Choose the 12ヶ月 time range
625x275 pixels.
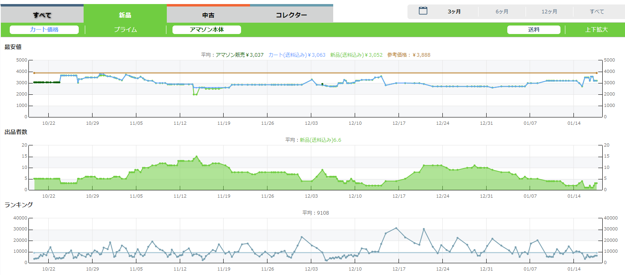pyautogui.click(x=549, y=12)
